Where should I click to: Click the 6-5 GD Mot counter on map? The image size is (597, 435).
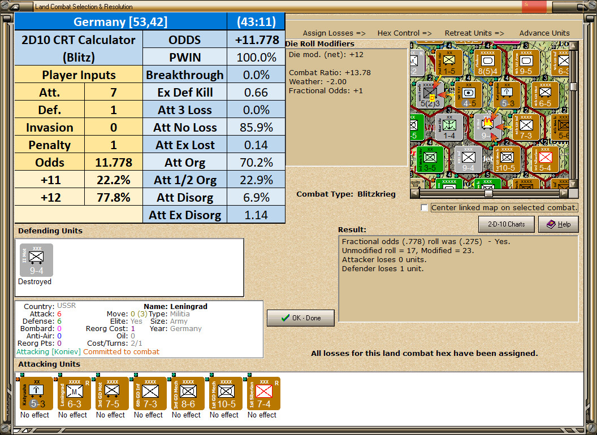545,95
